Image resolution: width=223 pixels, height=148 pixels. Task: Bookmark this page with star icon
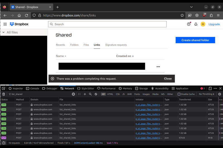pyautogui.click(x=182, y=16)
